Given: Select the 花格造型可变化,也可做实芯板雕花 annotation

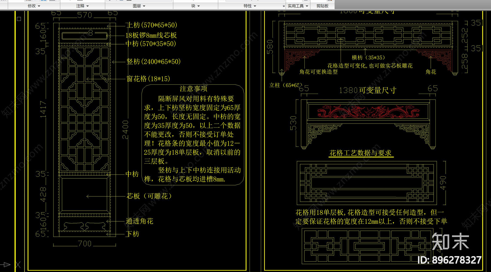Looking at the screenshot, I should click(370, 66).
